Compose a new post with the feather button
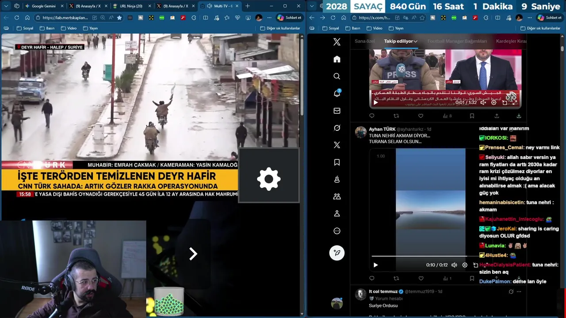566x318 pixels. pos(337,253)
